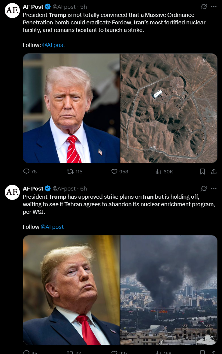
Task: Open the AF Post profile avatar on first tweet
Action: point(12,10)
